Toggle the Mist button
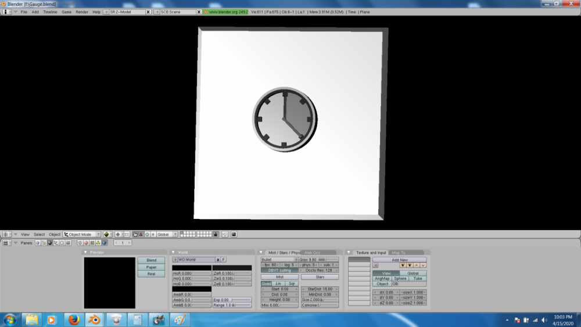Screen dimensions: 581x327 (279, 277)
